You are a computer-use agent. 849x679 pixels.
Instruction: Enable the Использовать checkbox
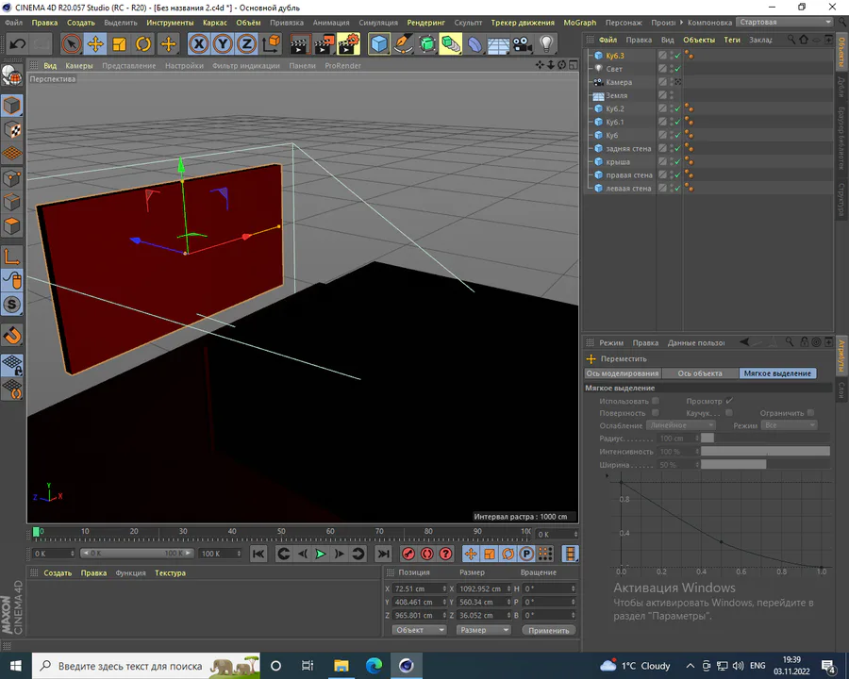tap(656, 401)
